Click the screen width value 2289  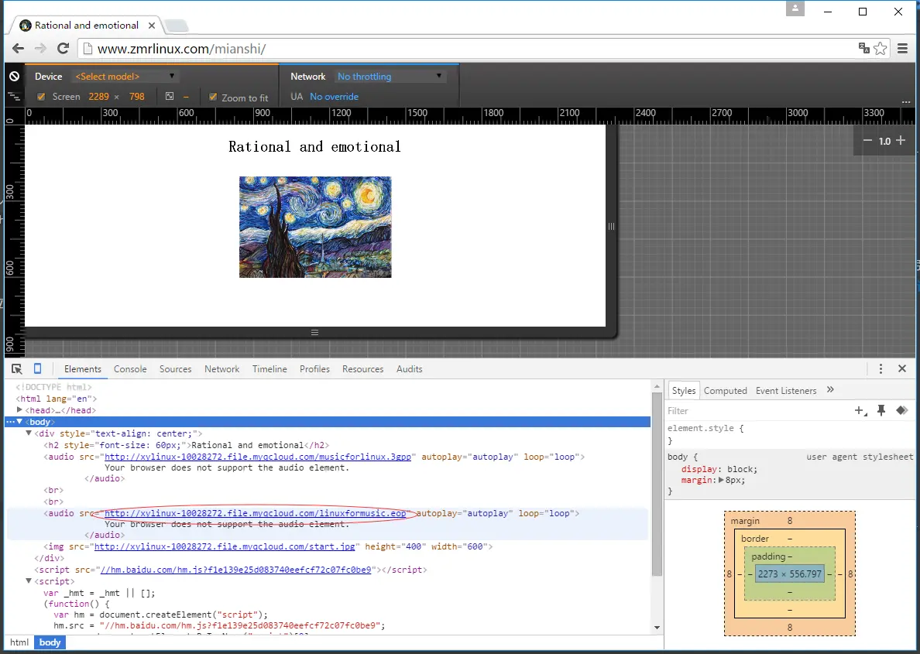[x=98, y=97]
